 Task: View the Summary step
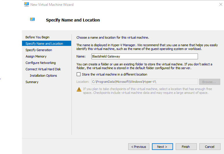[x=32, y=82]
